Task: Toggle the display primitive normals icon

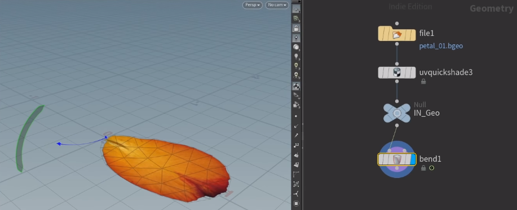Action: [x=296, y=155]
